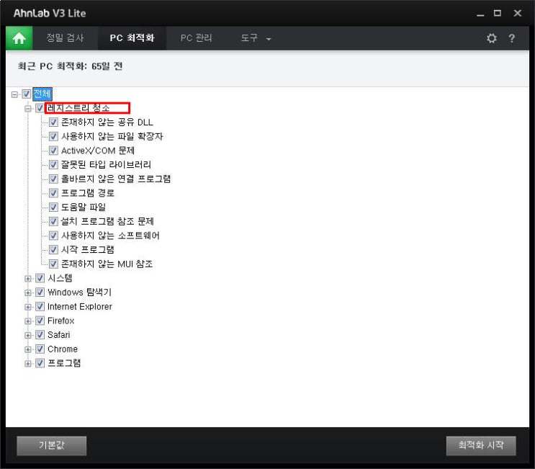Switch to the 정밀 검사 tab
The width and height of the screenshot is (535, 469).
coord(66,38)
